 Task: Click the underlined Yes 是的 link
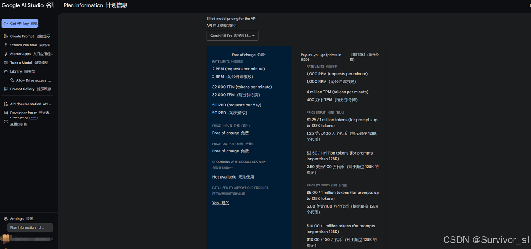(221, 203)
